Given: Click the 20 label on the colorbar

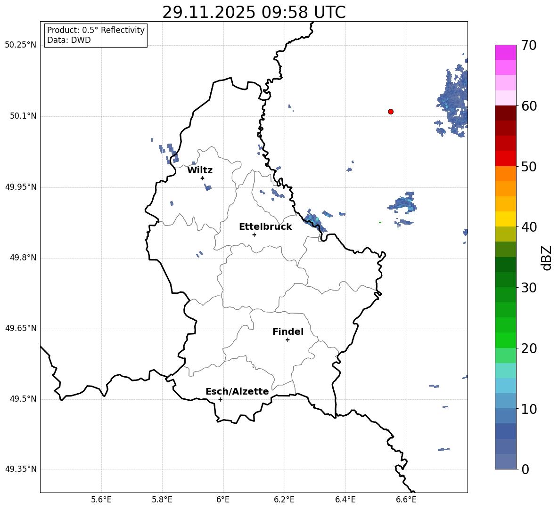Looking at the screenshot, I should click(529, 348).
